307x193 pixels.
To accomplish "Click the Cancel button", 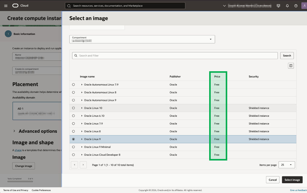I will coord(273,180).
